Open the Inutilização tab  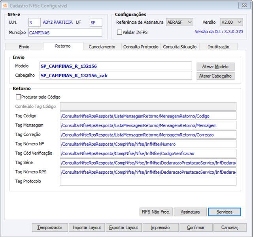click(219, 47)
